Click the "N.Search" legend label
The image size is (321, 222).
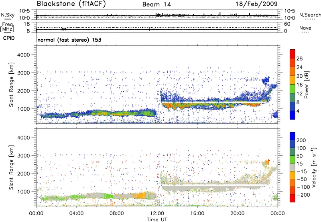click(x=310, y=15)
